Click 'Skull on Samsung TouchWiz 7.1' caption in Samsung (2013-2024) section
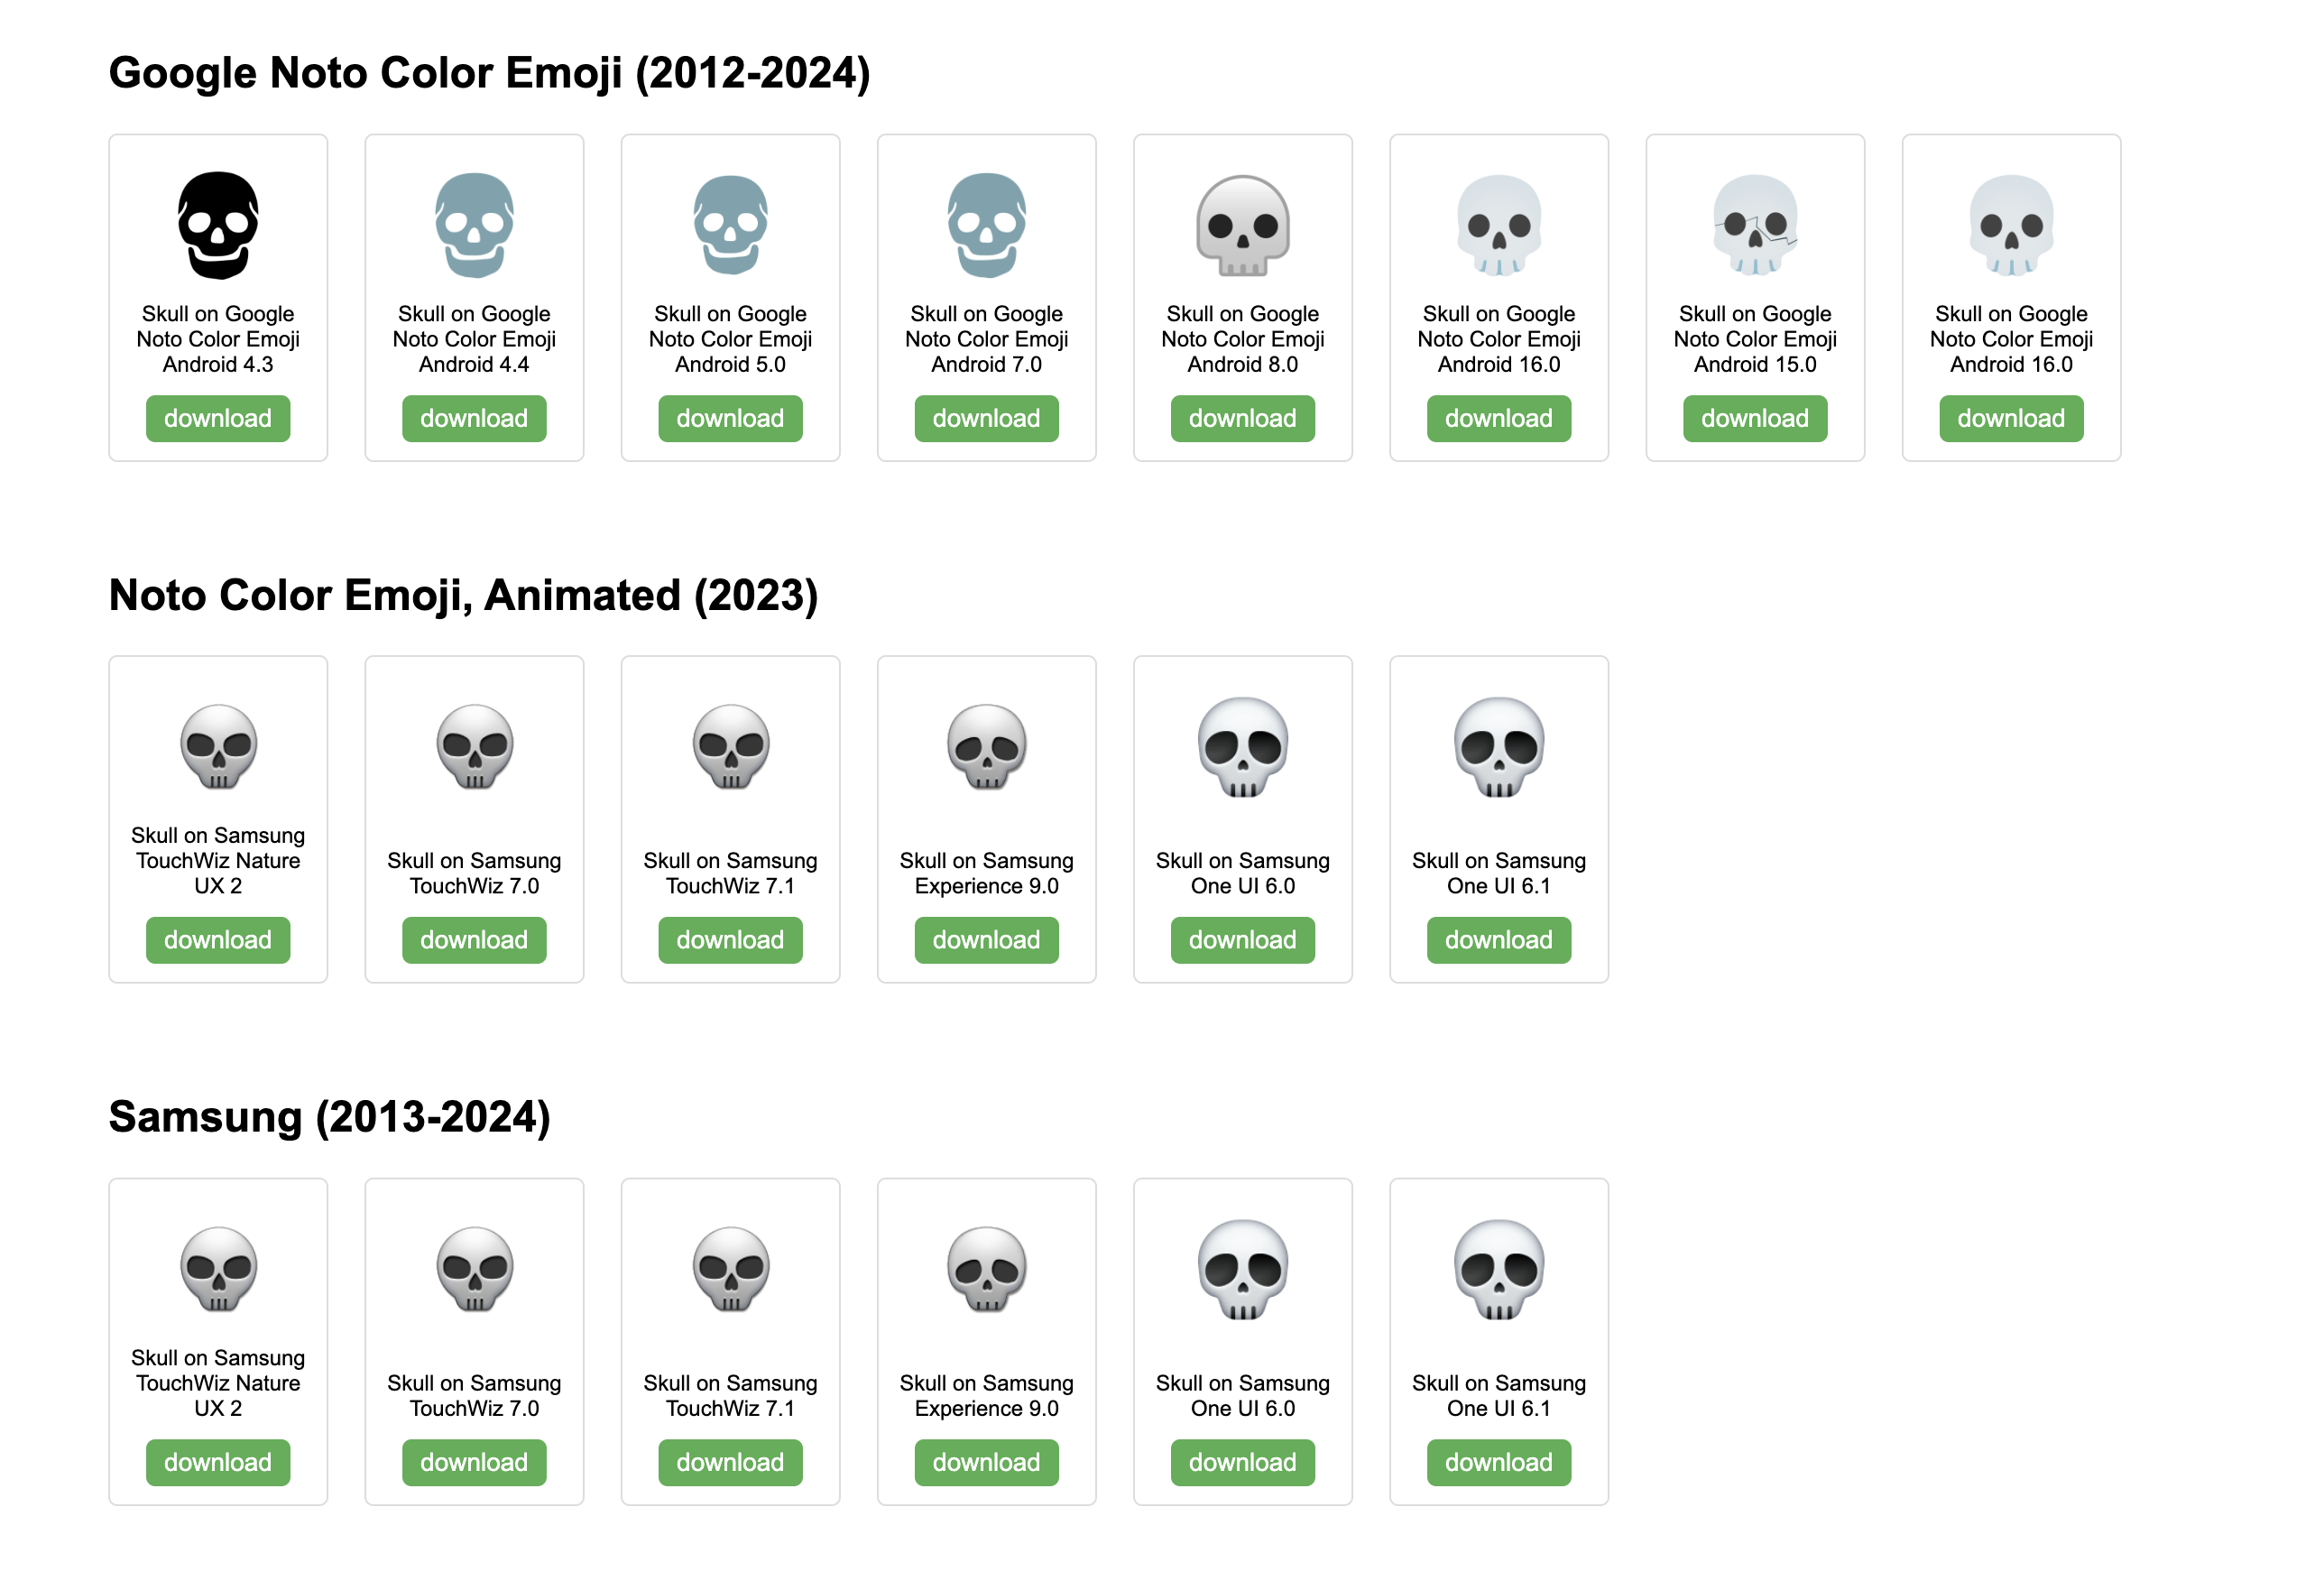The height and width of the screenshot is (1581, 2324). click(730, 1395)
